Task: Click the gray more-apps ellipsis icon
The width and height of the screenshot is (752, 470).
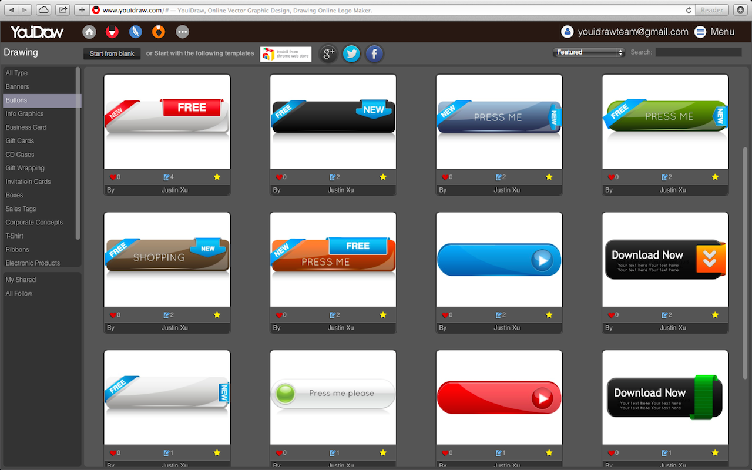Action: point(183,32)
